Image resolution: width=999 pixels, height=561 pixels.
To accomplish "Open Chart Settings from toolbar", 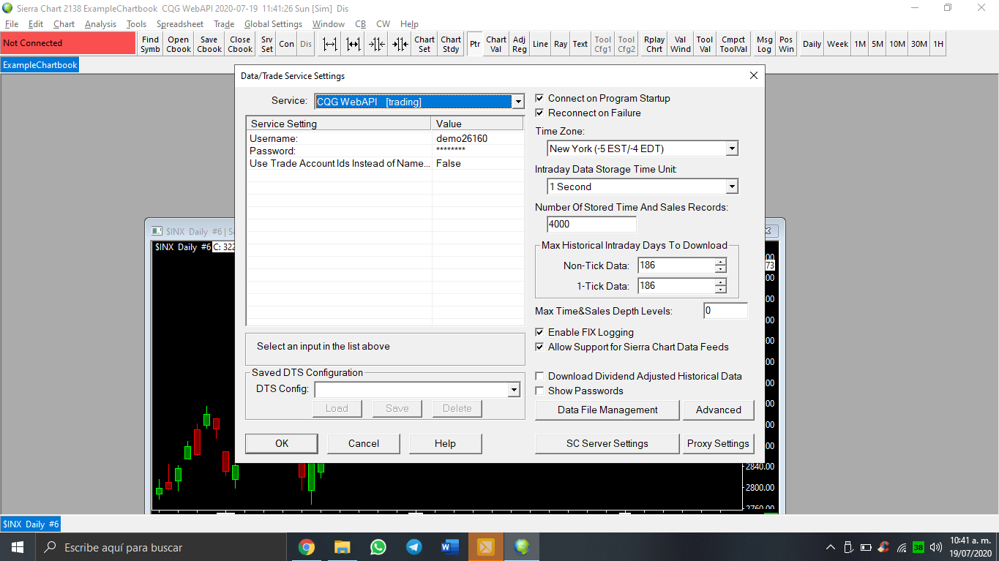I will 424,44.
